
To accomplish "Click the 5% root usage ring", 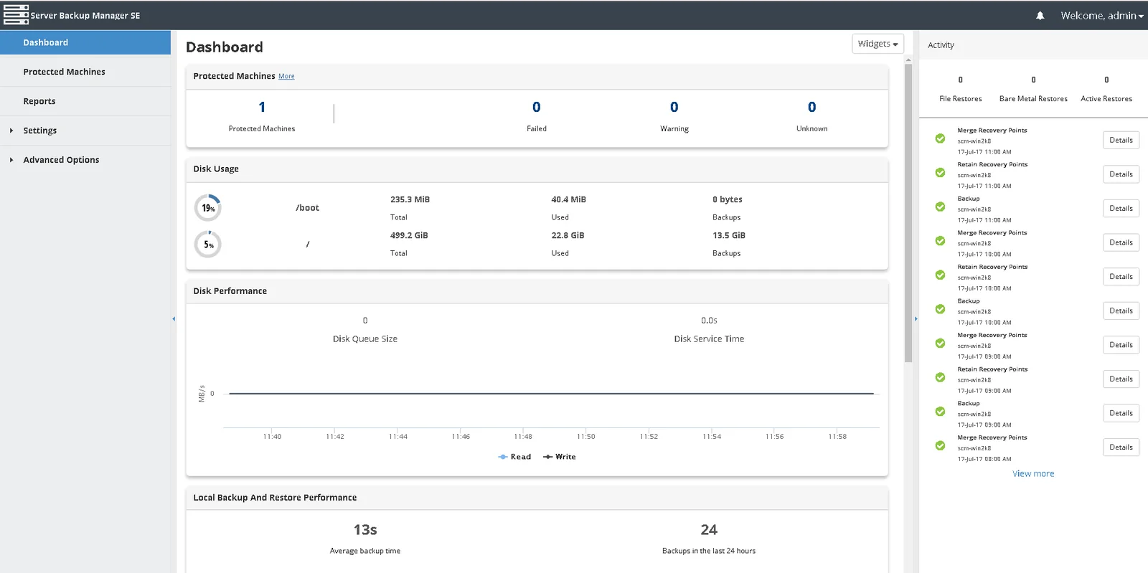I will (x=208, y=245).
